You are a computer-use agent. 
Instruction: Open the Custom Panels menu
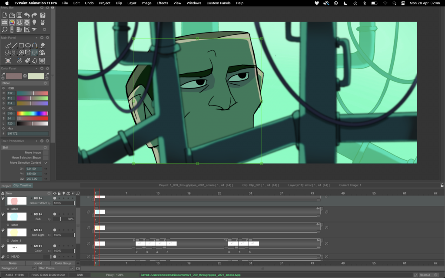click(x=219, y=3)
